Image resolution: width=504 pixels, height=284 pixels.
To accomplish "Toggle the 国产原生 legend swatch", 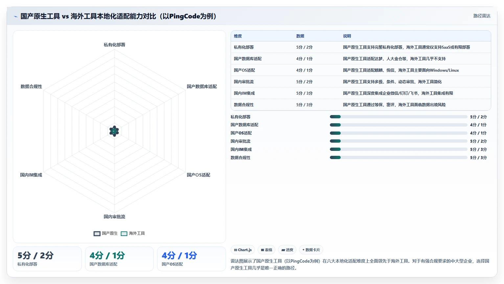I will pyautogui.click(x=97, y=234).
